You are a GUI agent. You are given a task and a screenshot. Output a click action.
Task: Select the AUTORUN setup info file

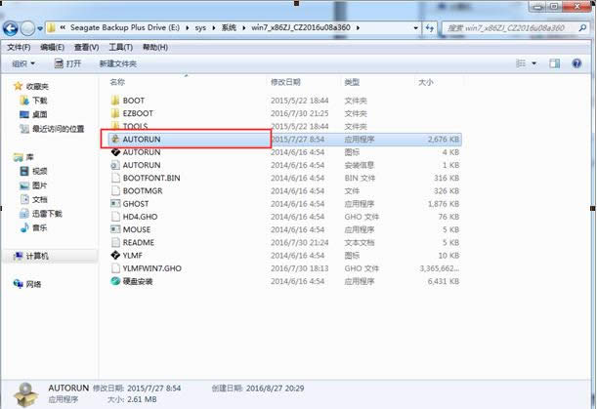pyautogui.click(x=142, y=165)
